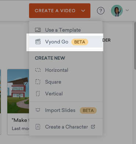Open Create a Character link

(x=66, y=127)
